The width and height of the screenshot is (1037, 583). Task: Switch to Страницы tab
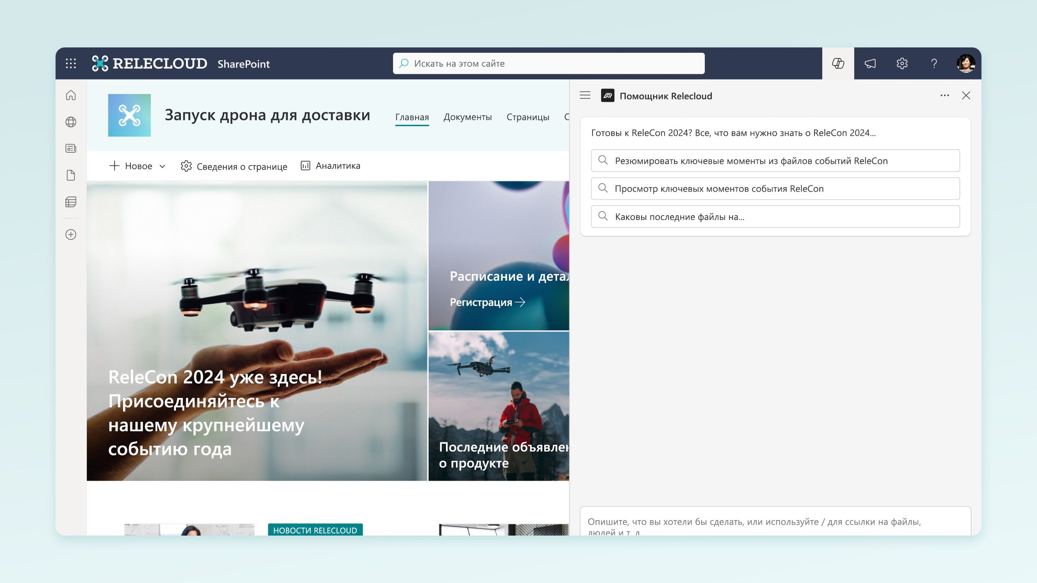point(528,116)
